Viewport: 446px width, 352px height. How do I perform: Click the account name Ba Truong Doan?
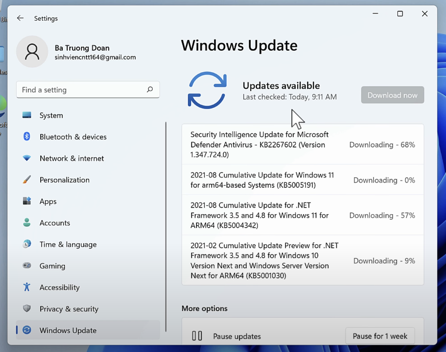[x=82, y=48]
